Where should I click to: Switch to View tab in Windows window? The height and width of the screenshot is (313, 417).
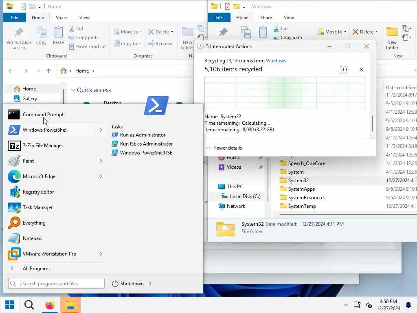289,18
